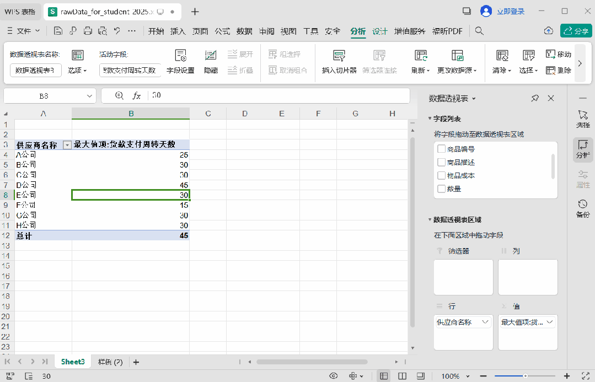The height and width of the screenshot is (382, 595).
Task: Click the 数据透视表名称 input field
Action: (x=36, y=70)
